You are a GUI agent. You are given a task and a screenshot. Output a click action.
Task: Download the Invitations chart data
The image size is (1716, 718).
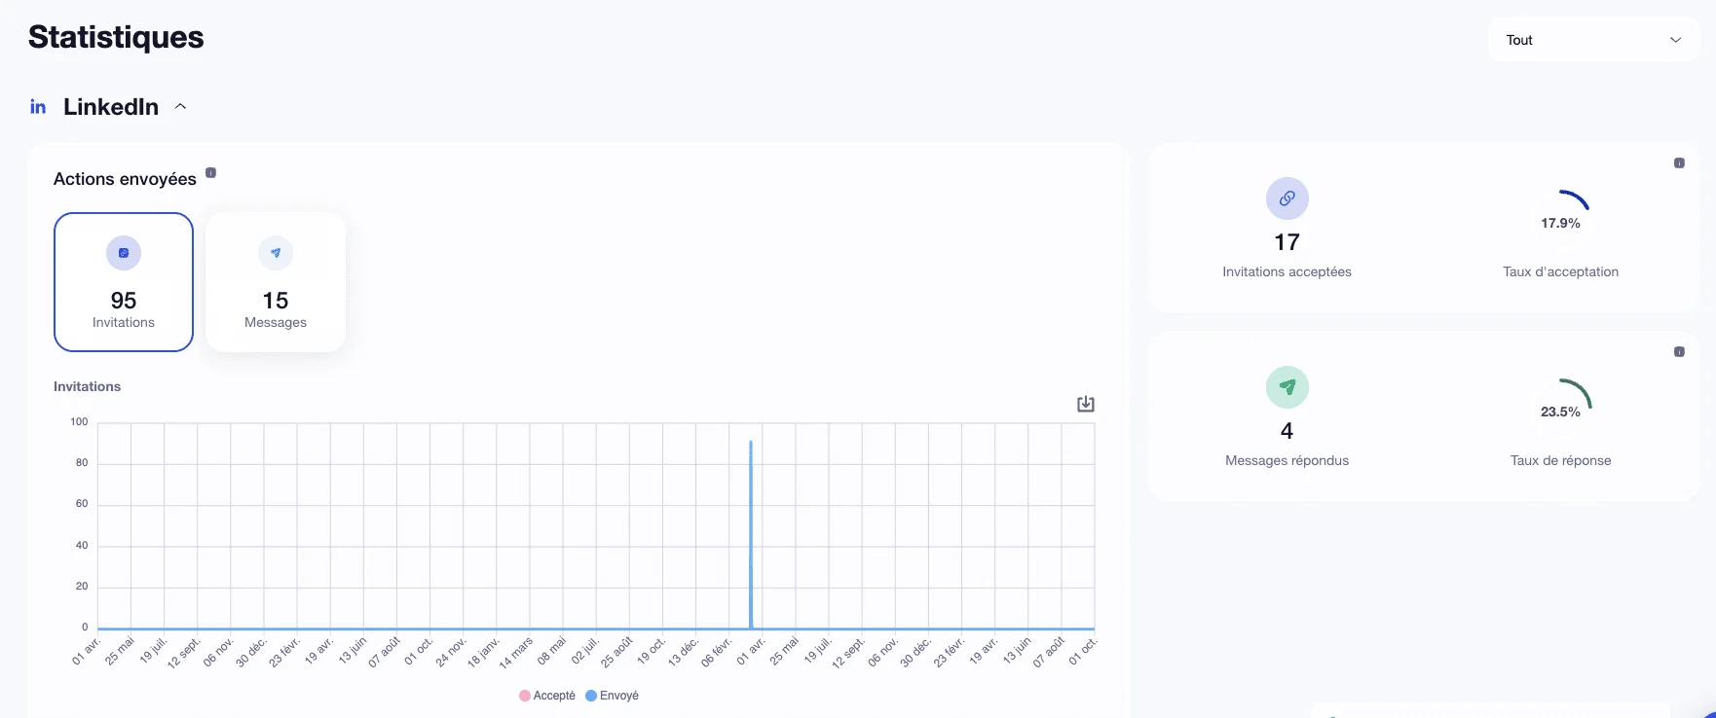tap(1086, 404)
